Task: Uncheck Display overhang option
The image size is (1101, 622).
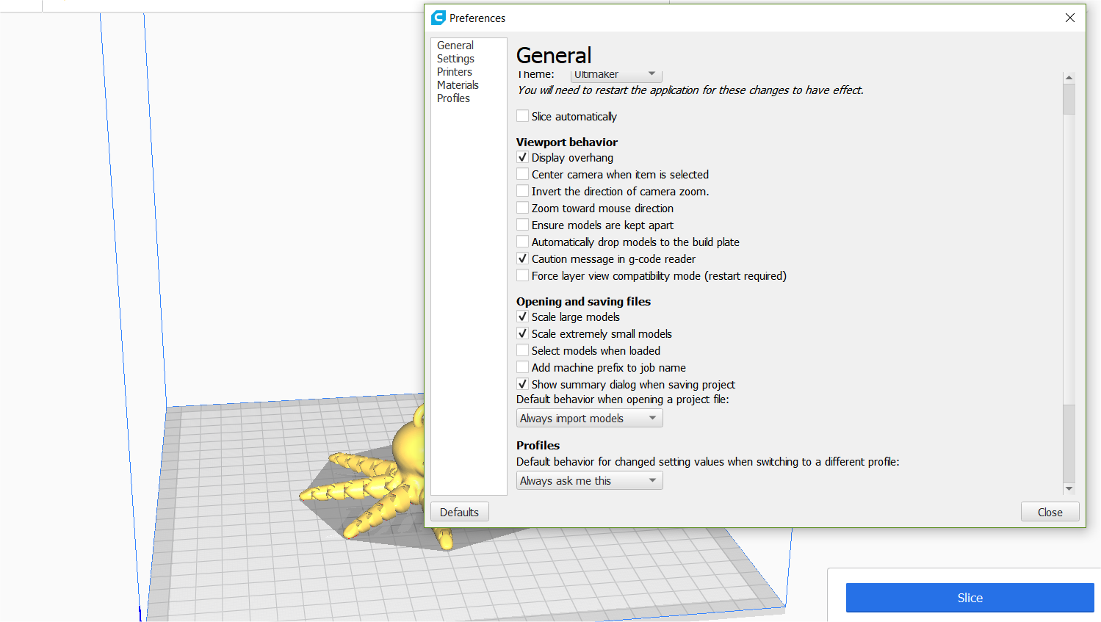Action: (522, 157)
